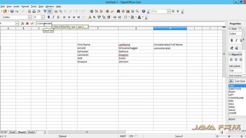Cut selection with the scissors icon

(x=56, y=11)
